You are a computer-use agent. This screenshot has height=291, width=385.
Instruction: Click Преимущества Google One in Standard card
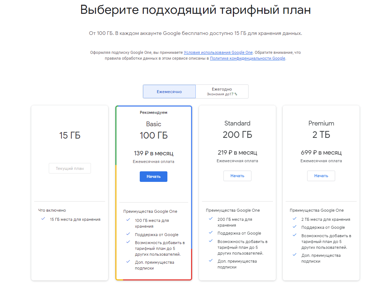pyautogui.click(x=233, y=210)
